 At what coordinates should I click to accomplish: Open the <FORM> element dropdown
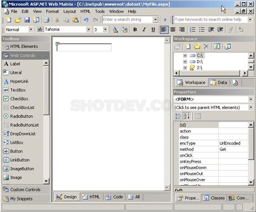pyautogui.click(x=251, y=99)
